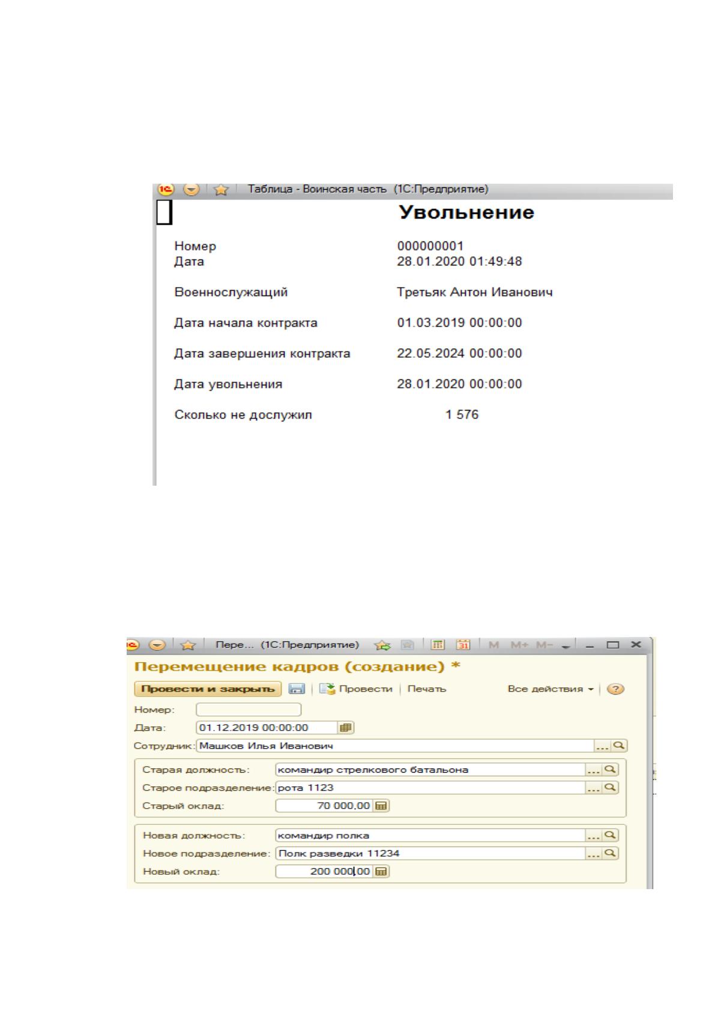Click the Номер input field
This screenshot has height=1011, width=715.
249,710
